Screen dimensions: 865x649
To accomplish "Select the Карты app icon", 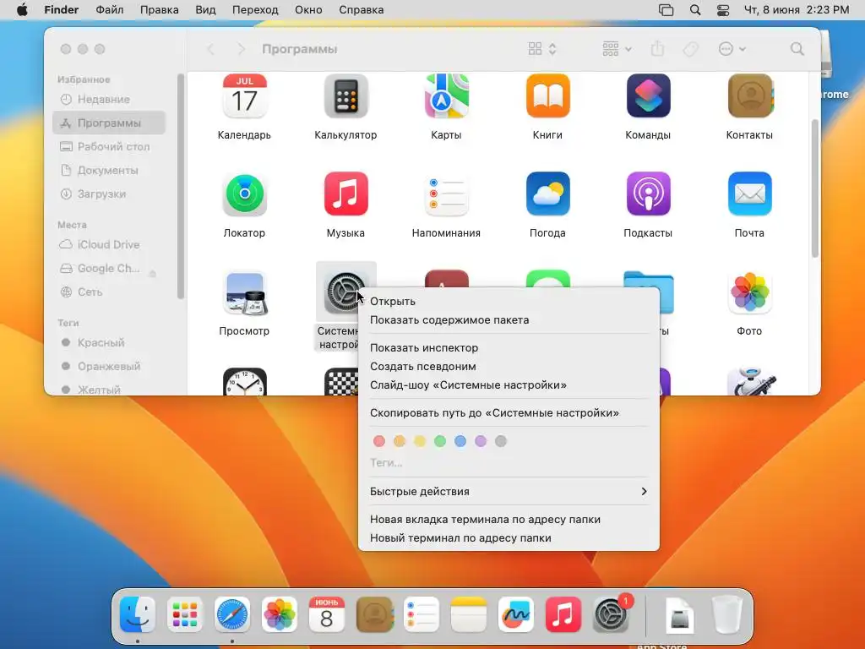I will pos(446,96).
